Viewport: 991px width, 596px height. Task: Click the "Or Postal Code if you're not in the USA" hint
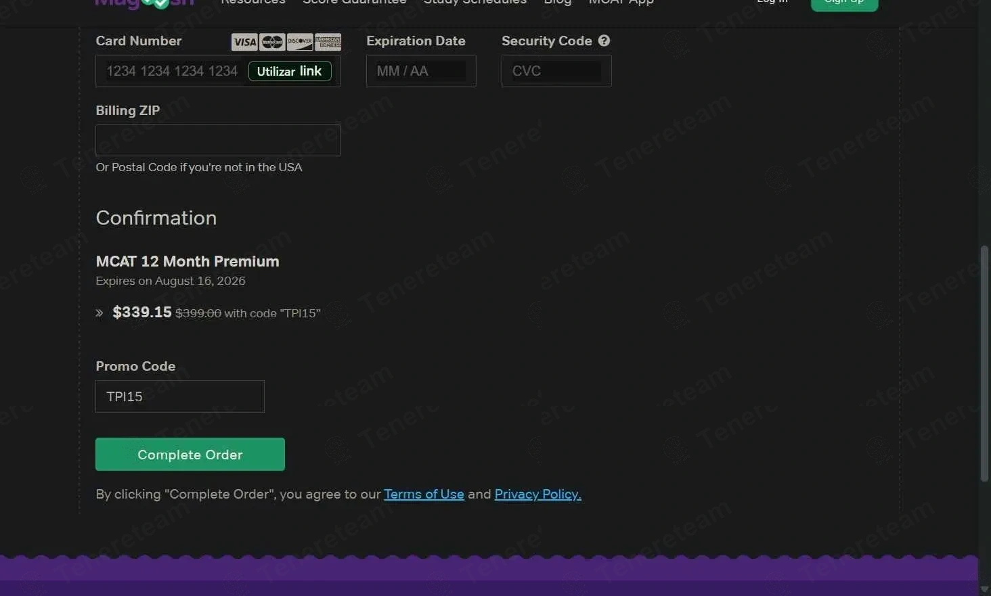pos(199,167)
